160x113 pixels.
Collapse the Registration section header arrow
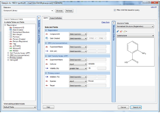pyautogui.click(x=46, y=30)
